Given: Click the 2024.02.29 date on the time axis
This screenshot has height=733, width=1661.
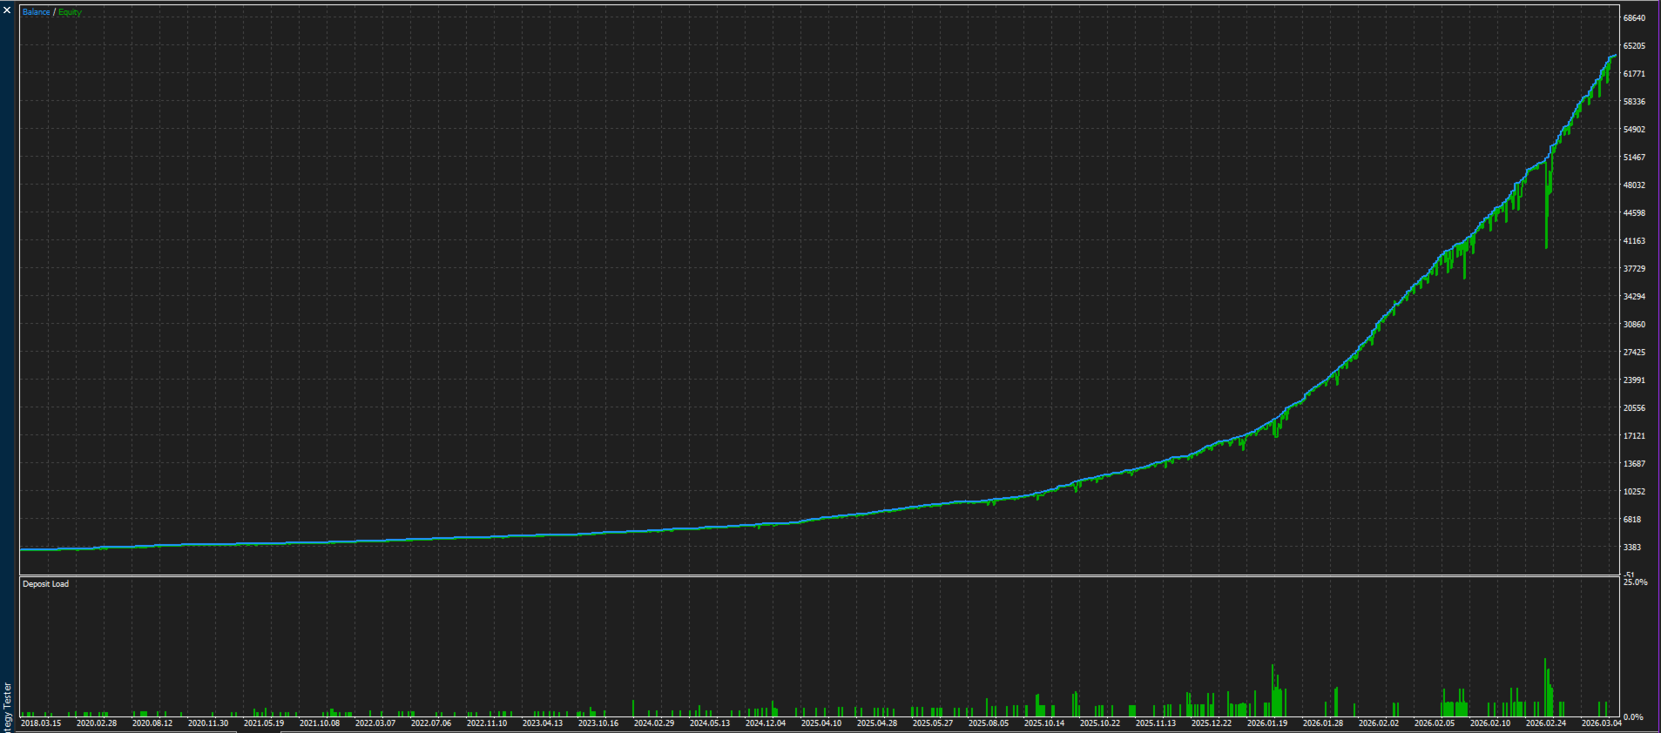Looking at the screenshot, I should pyautogui.click(x=654, y=723).
